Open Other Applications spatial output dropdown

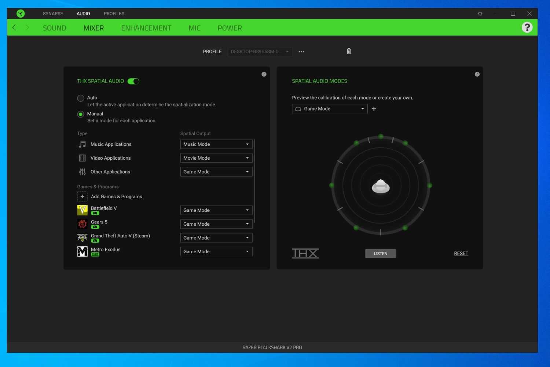216,172
